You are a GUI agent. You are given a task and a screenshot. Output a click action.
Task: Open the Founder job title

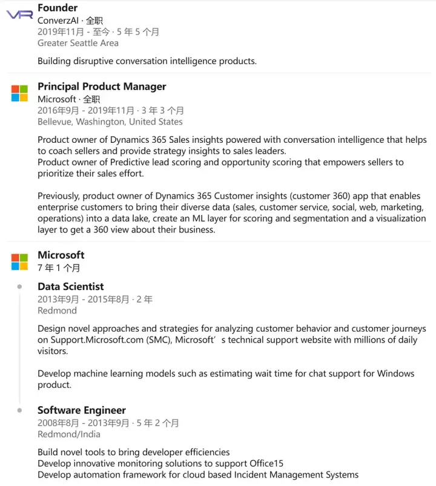[x=58, y=8]
